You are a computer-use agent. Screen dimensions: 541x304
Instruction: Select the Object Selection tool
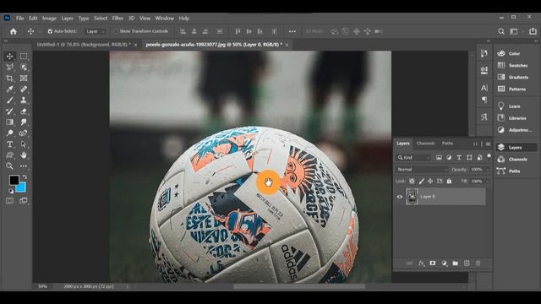tap(24, 68)
